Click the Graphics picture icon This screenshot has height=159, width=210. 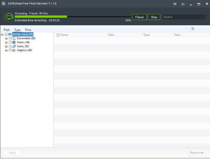coord(14,50)
